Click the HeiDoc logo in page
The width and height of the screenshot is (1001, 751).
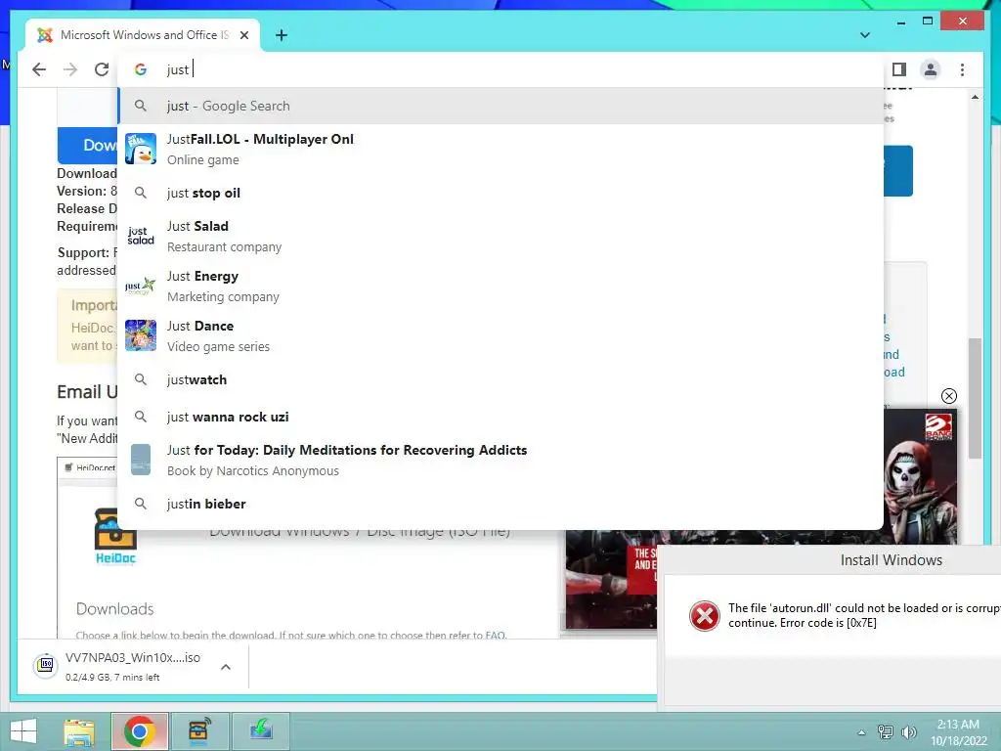pyautogui.click(x=115, y=537)
